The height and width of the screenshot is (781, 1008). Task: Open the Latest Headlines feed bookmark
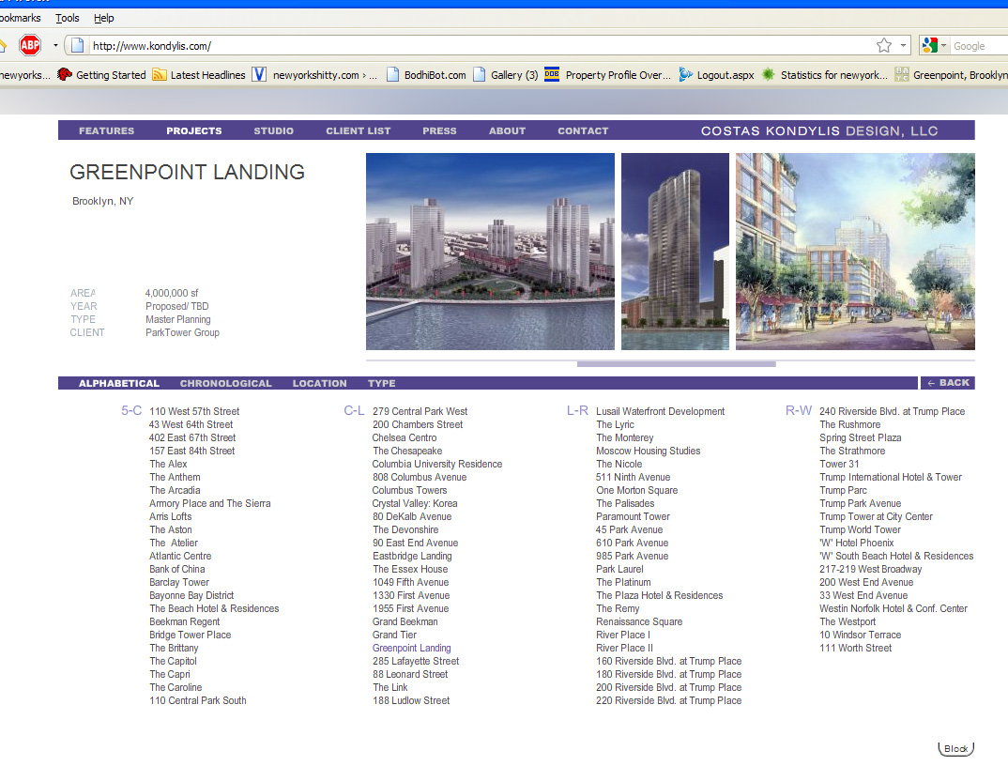tap(198, 75)
